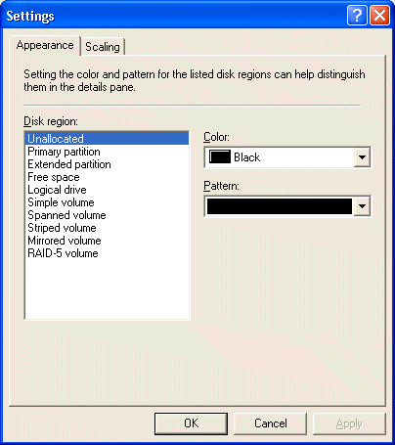Viewport: 395px width, 445px height.
Task: Click the Black color combo box
Action: (x=287, y=157)
